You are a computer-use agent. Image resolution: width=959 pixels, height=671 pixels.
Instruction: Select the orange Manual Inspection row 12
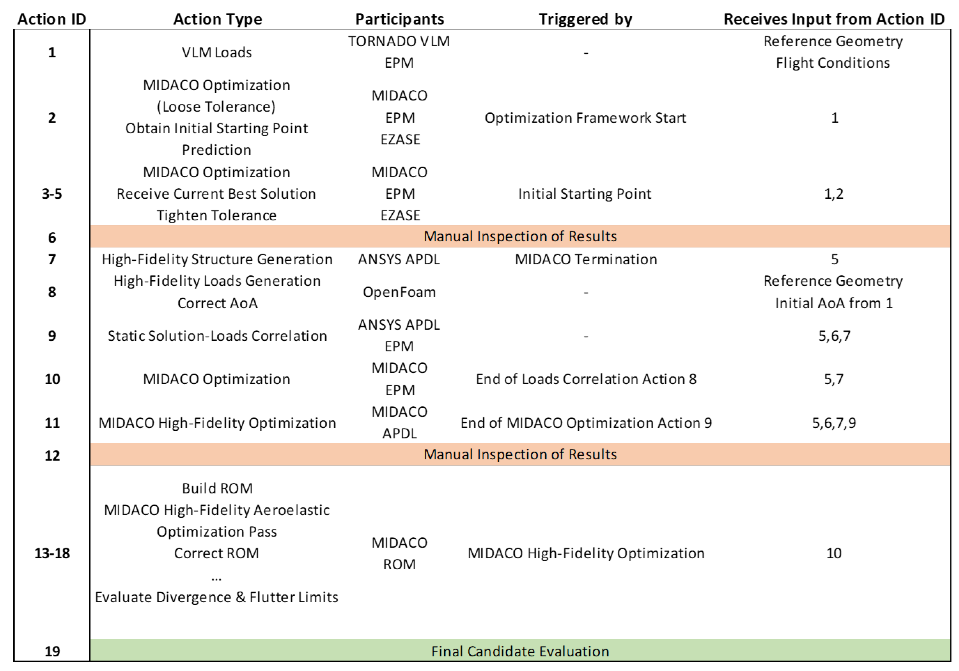click(x=520, y=455)
